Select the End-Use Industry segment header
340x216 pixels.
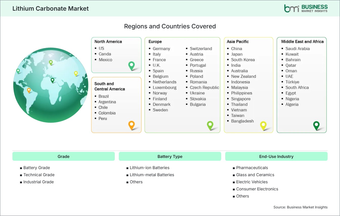[276, 156]
